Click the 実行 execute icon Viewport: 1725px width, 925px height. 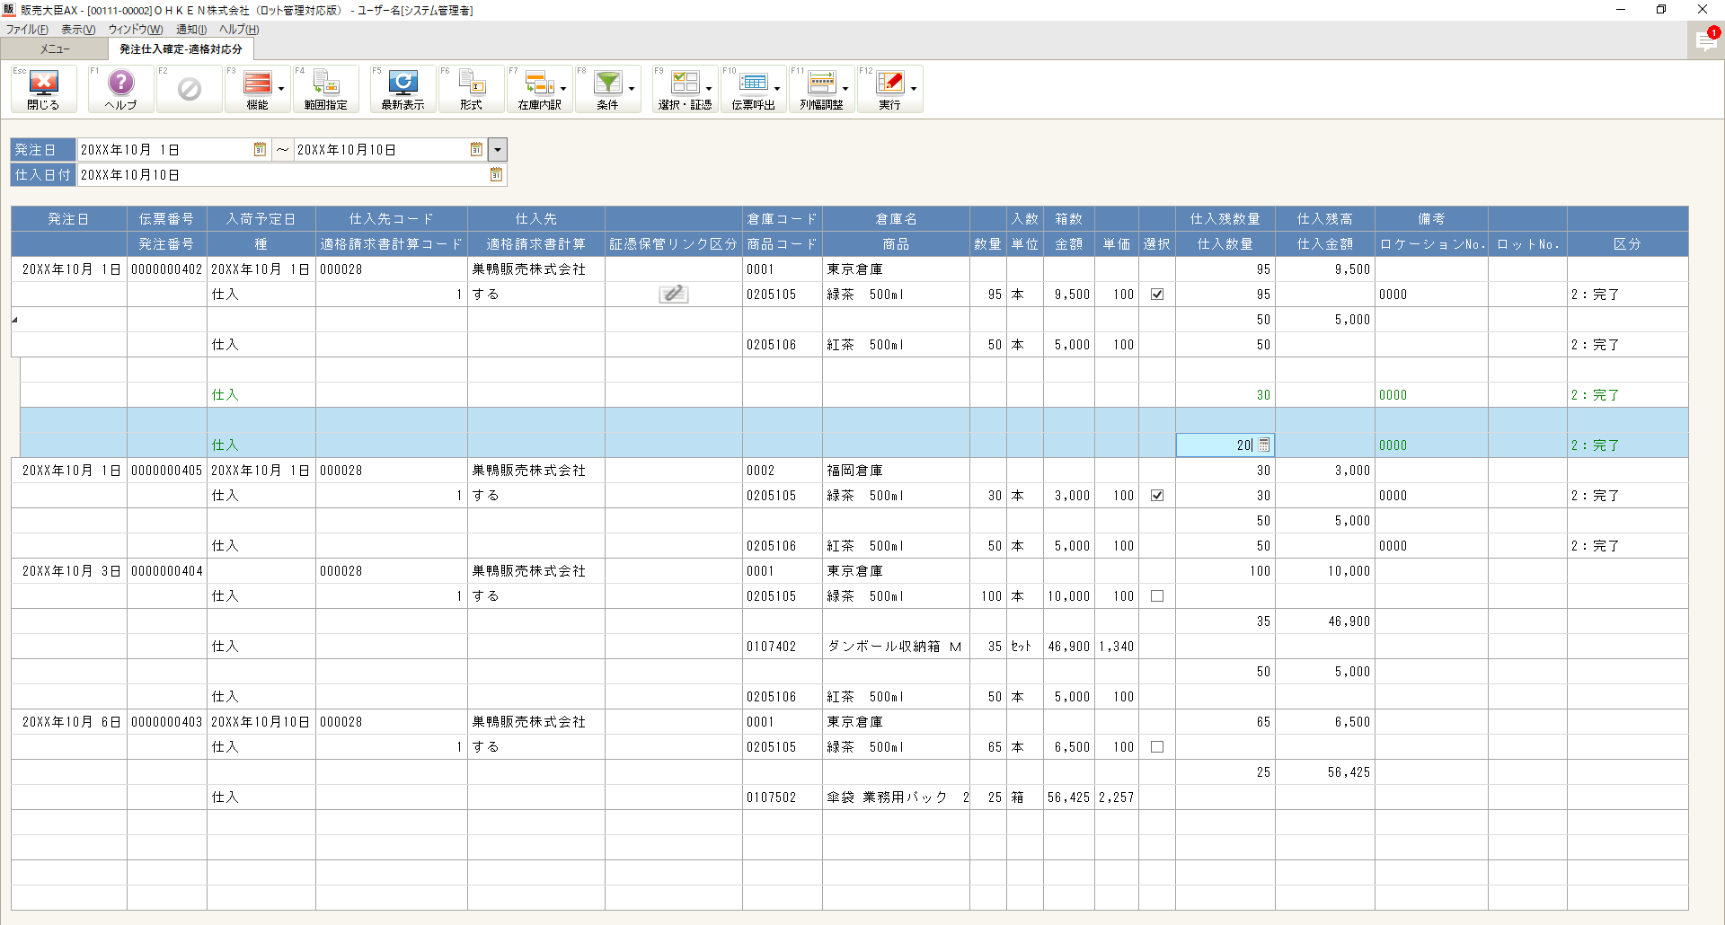(889, 89)
